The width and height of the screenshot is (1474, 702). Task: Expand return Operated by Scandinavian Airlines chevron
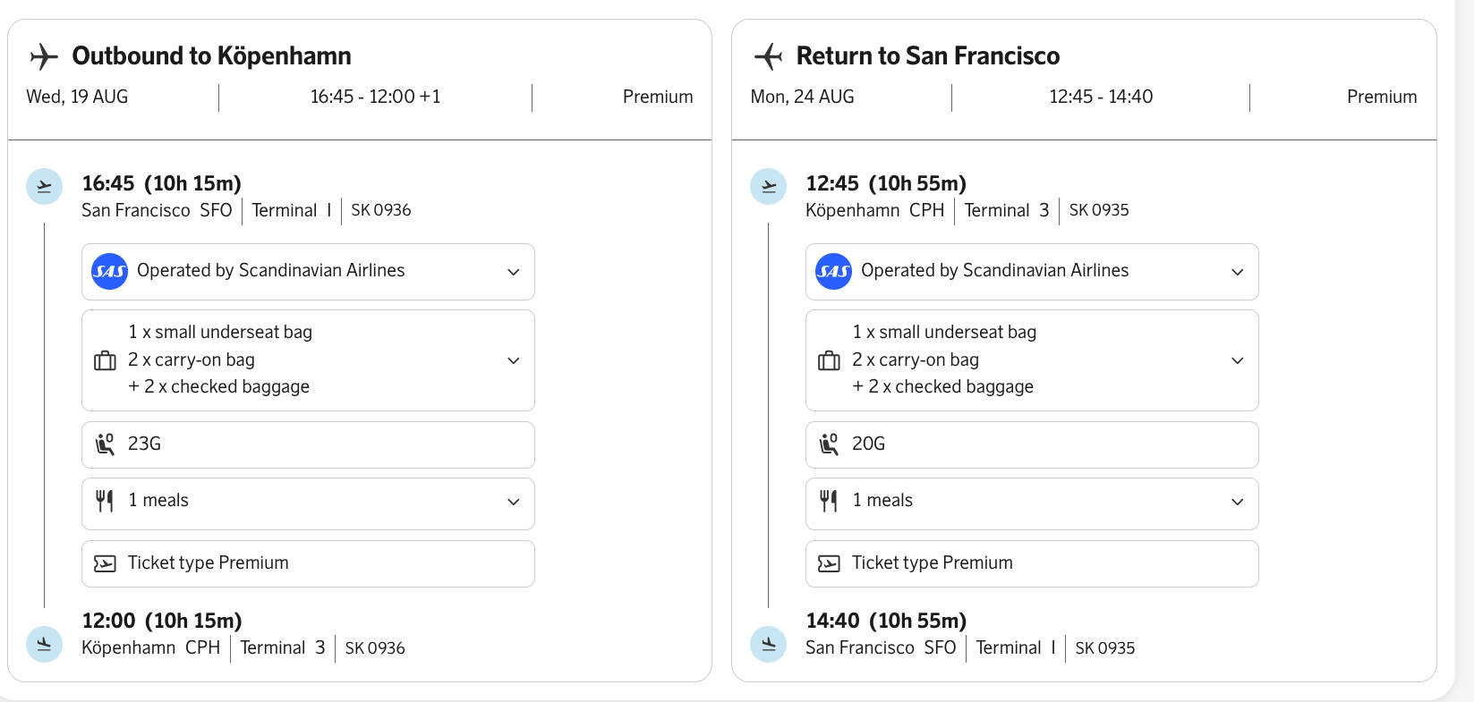tap(1238, 272)
